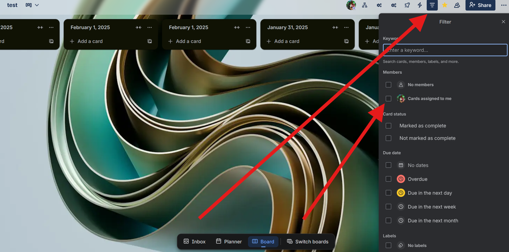The width and height of the screenshot is (509, 252).
Task: Click the yellow star to unstar the board
Action: point(445,5)
